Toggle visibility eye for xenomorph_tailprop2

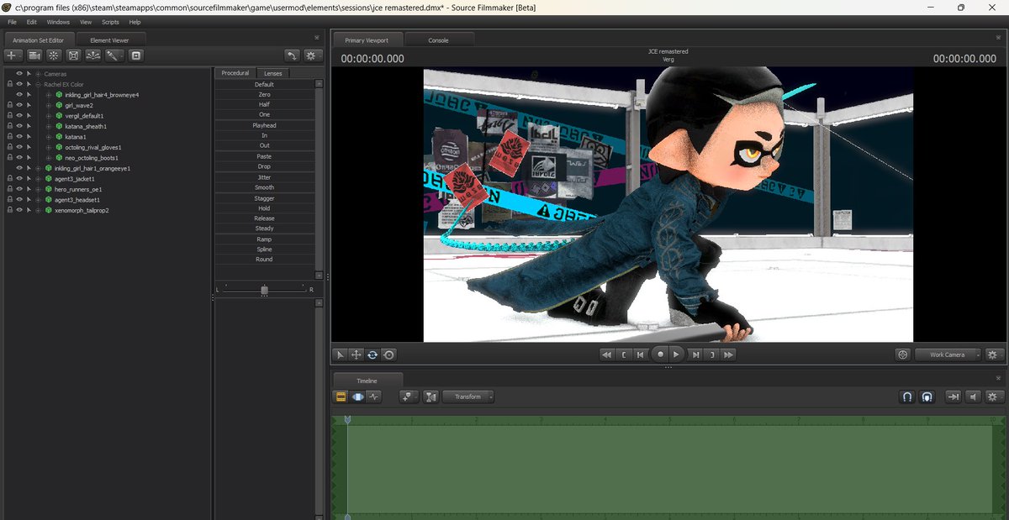coord(18,210)
